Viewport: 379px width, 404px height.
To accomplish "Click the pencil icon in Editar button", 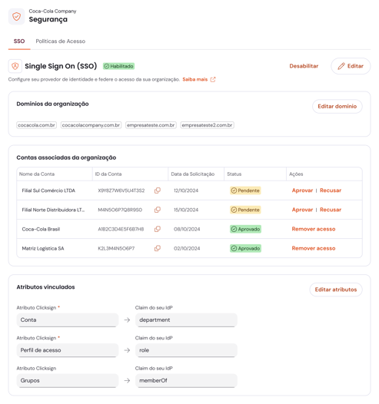I will coord(341,66).
